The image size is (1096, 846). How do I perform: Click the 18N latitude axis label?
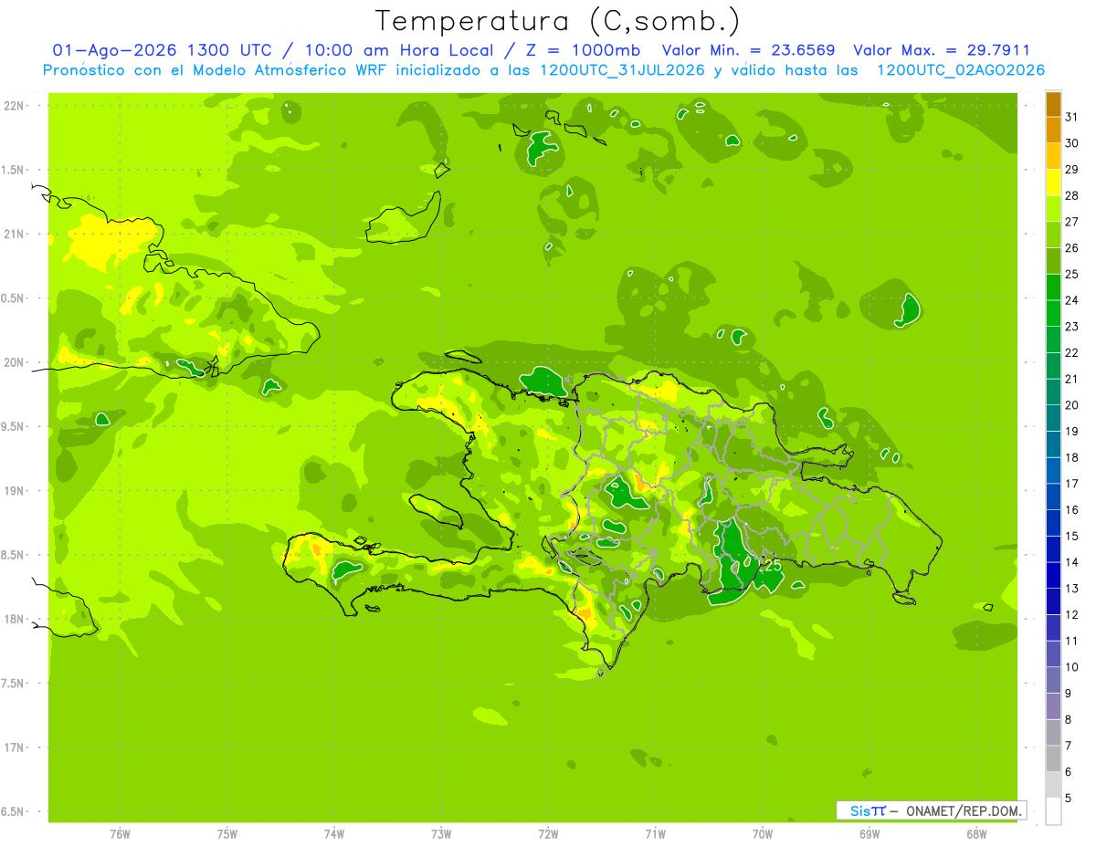[x=13, y=619]
